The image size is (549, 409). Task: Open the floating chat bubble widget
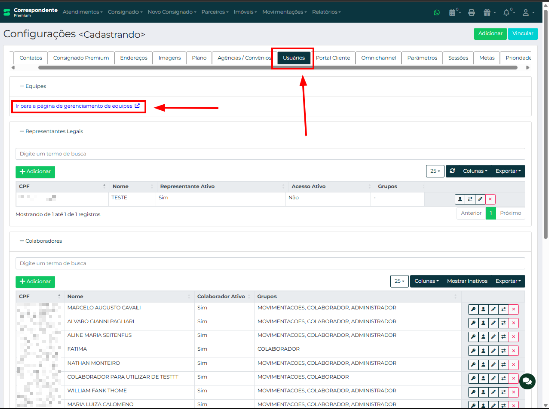pos(527,381)
